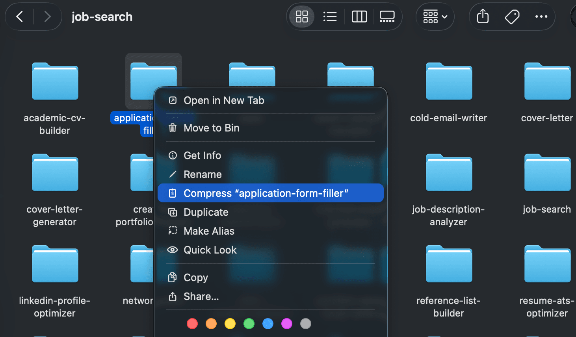Image resolution: width=576 pixels, height=337 pixels.
Task: Select the cover-letter folder icon
Action: point(548,81)
